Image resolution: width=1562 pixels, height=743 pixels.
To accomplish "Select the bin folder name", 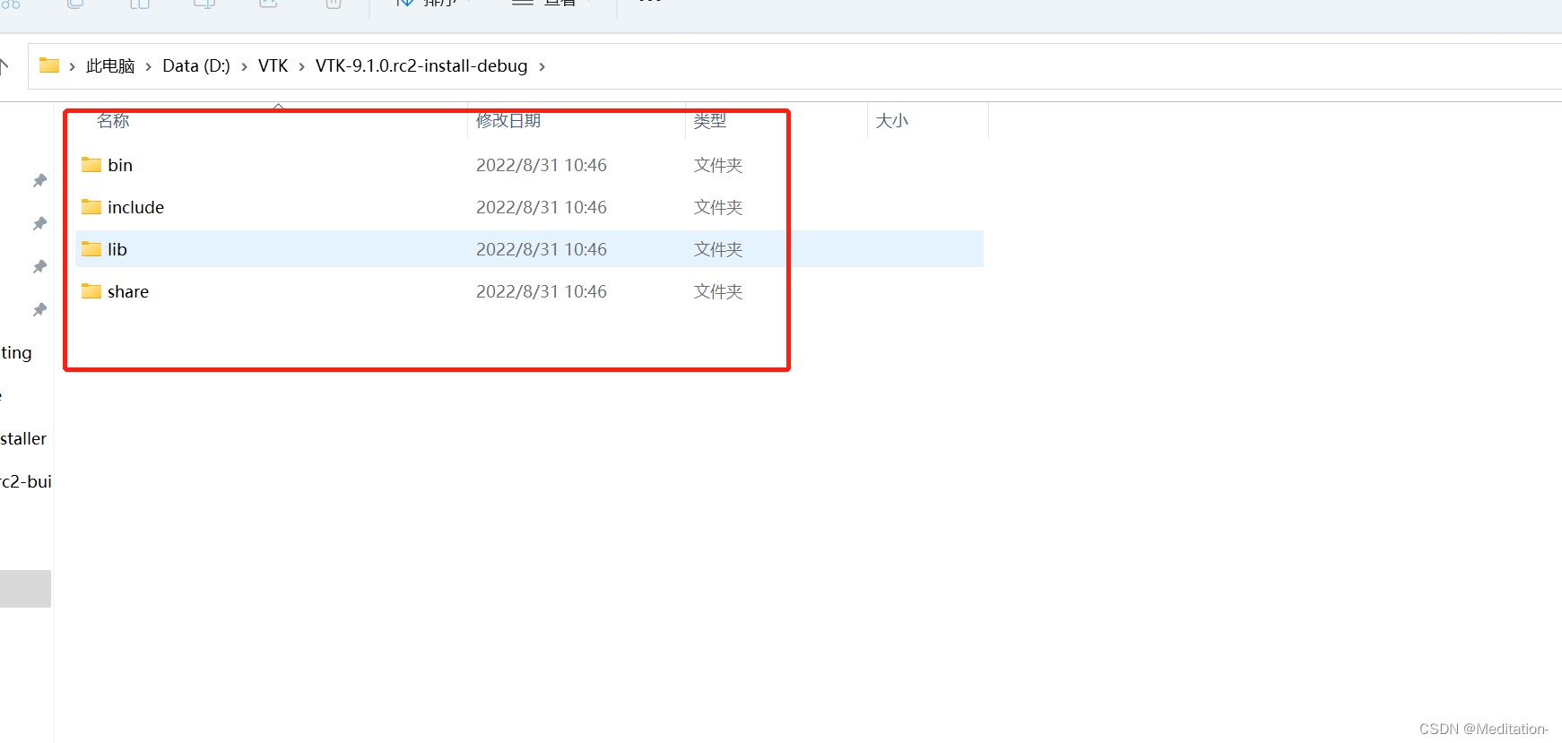I will coord(120,165).
